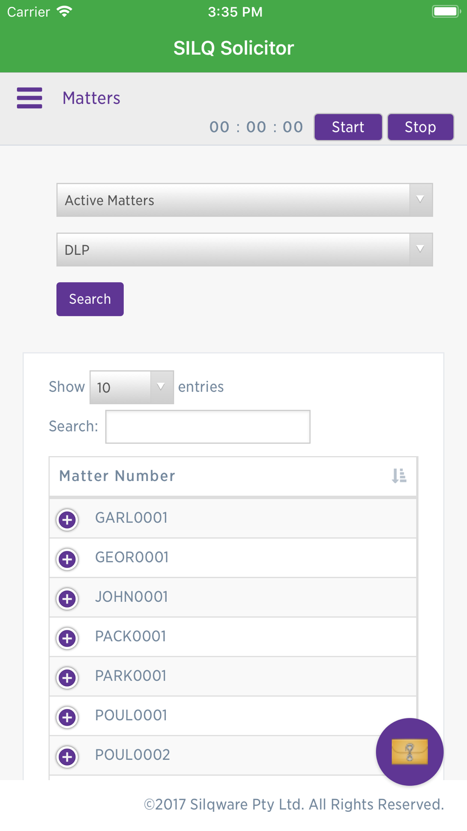
Task: Select the POUL0001 matter number text
Action: [131, 715]
